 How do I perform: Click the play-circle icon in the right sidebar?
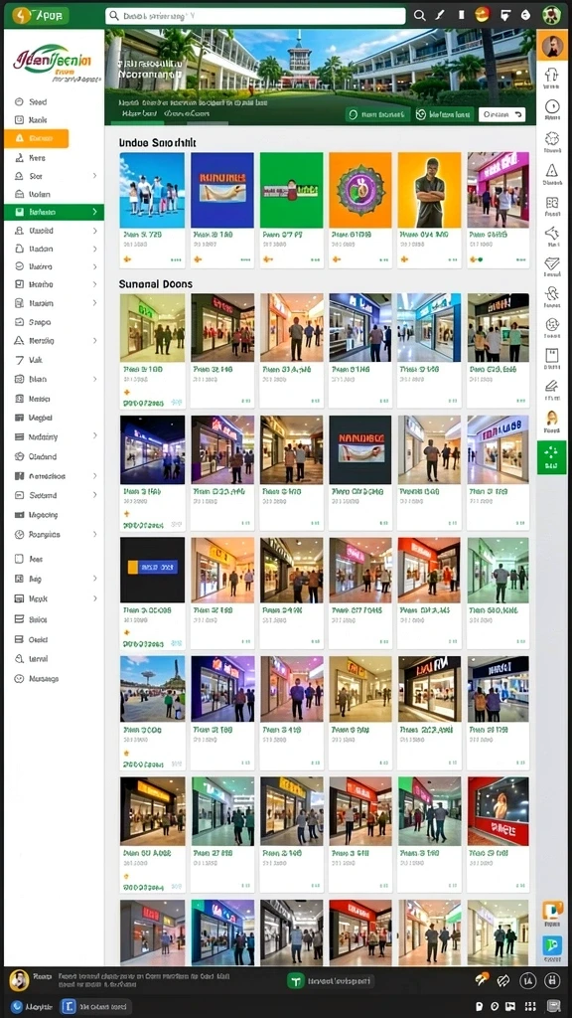pos(552,106)
